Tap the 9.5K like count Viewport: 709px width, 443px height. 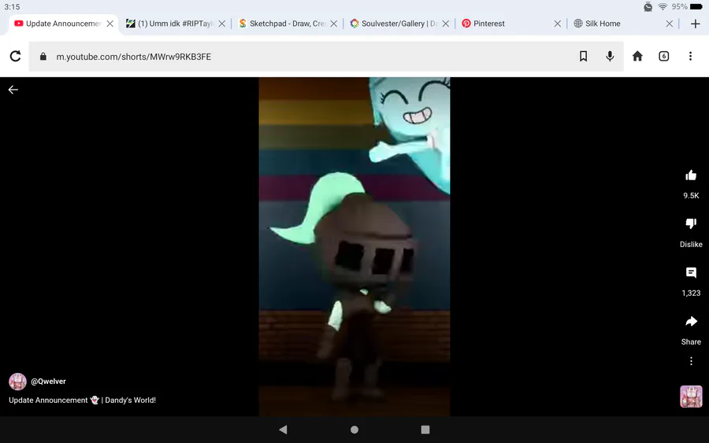pos(691,196)
